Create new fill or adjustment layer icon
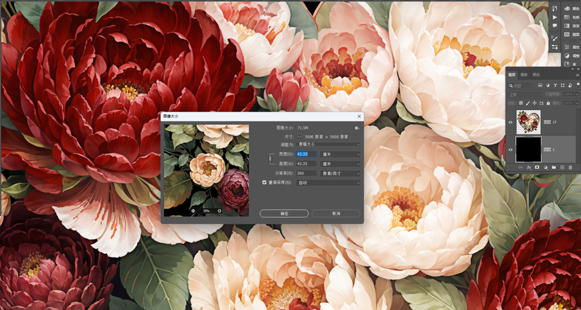The image size is (581, 310). [x=545, y=168]
